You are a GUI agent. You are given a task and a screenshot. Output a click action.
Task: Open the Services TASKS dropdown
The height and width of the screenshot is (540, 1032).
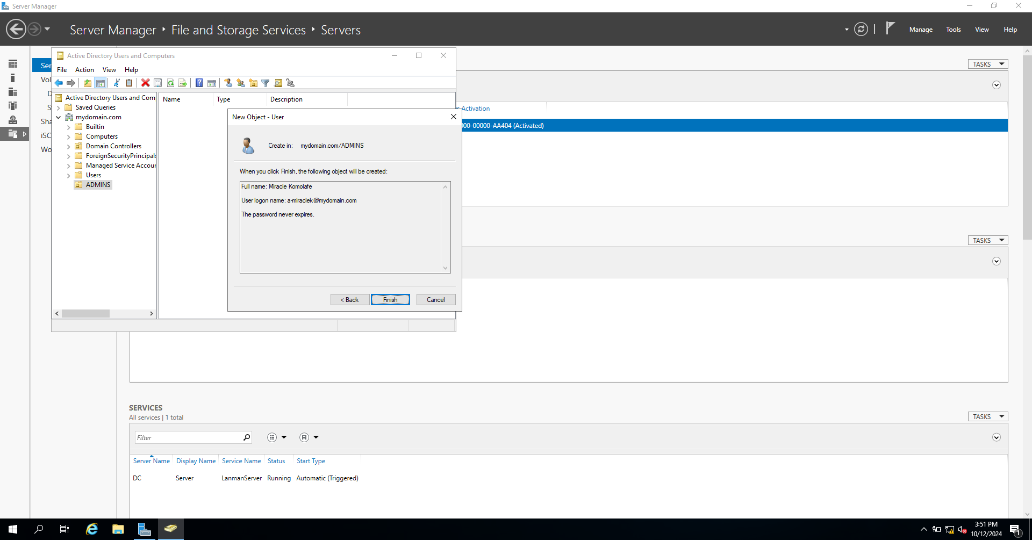point(987,416)
